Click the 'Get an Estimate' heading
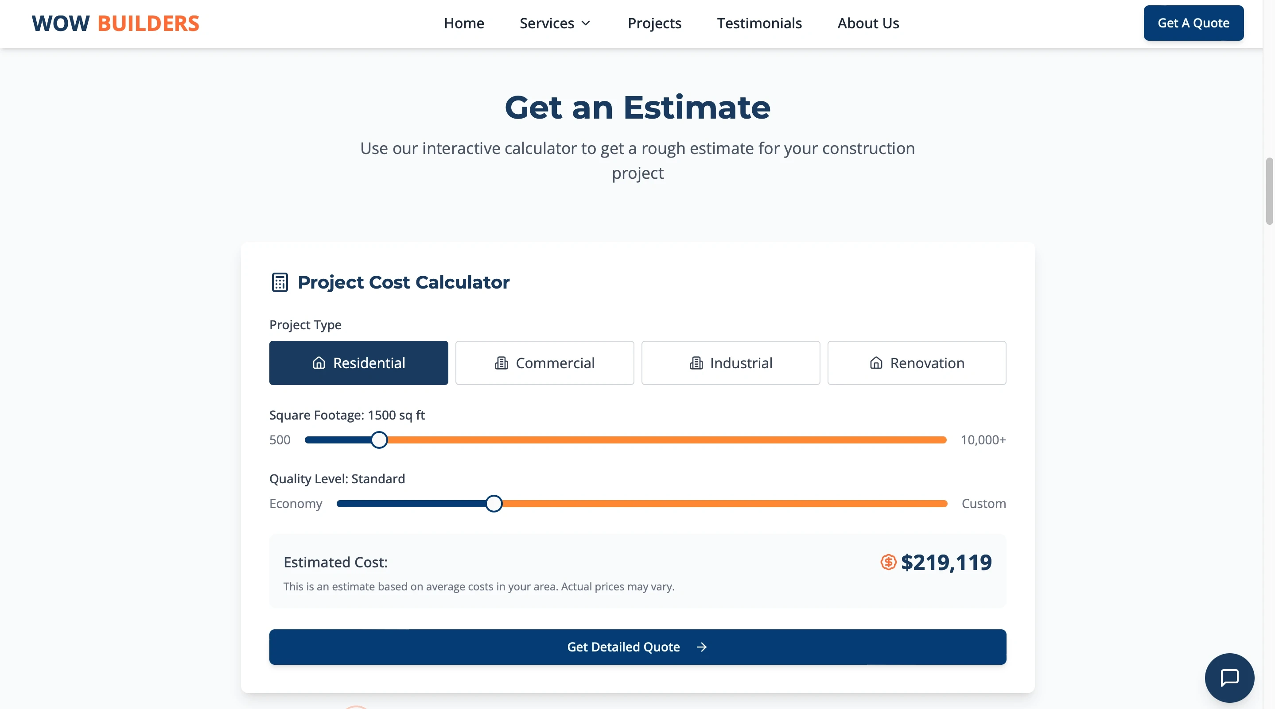This screenshot has height=709, width=1275. (637, 107)
